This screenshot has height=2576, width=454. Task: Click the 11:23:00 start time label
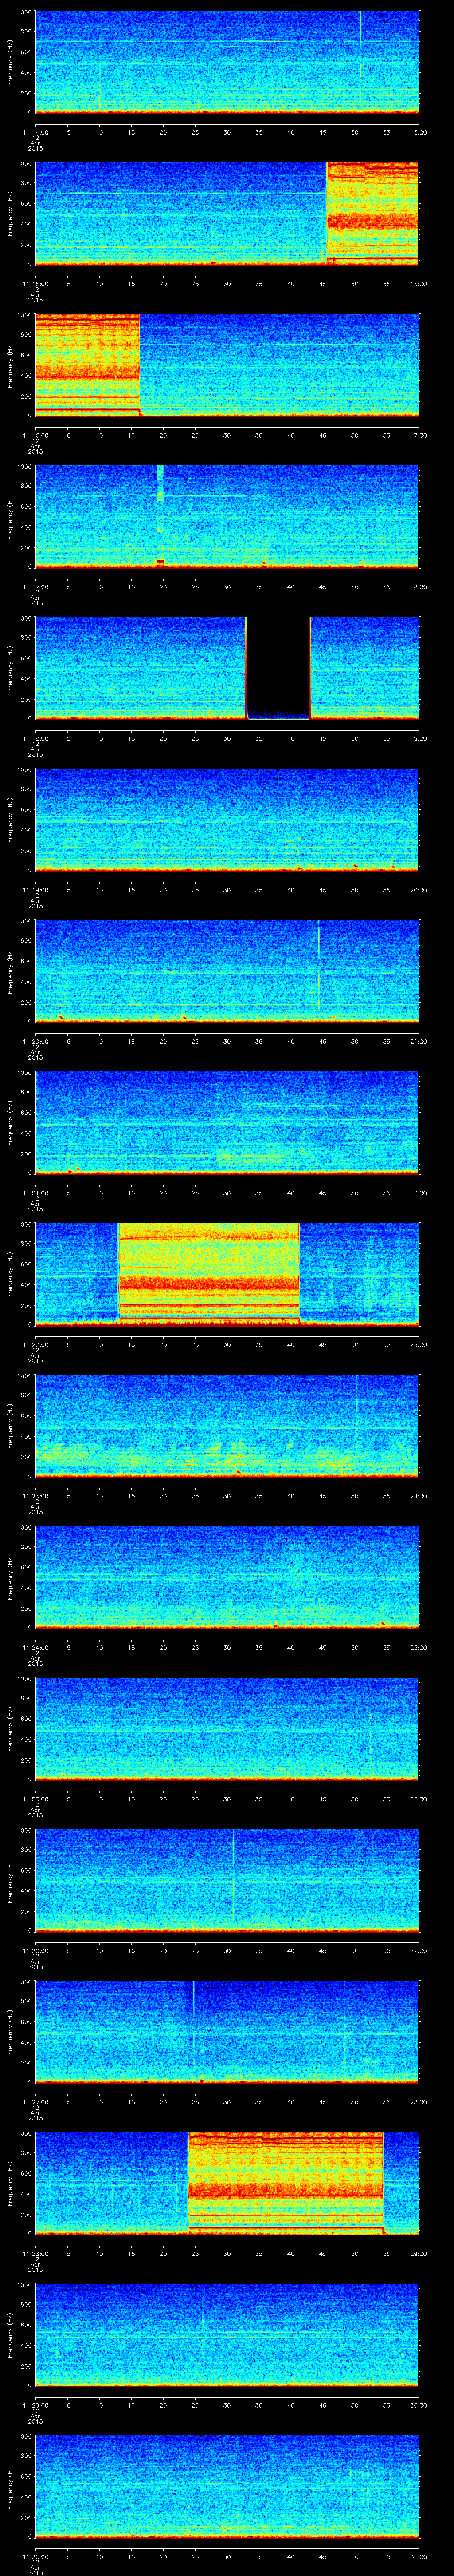(36, 1496)
